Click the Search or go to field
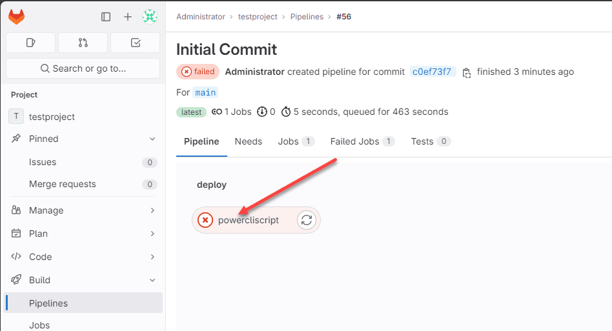The height and width of the screenshot is (331, 612). point(83,68)
